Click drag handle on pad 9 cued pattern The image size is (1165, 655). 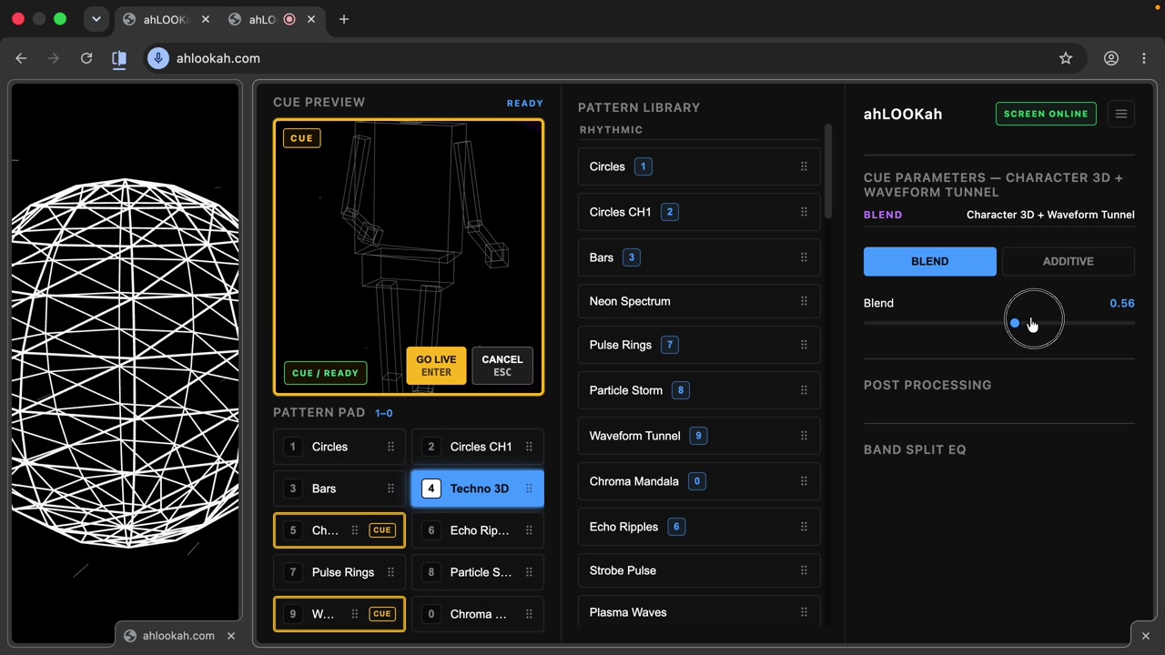(354, 614)
